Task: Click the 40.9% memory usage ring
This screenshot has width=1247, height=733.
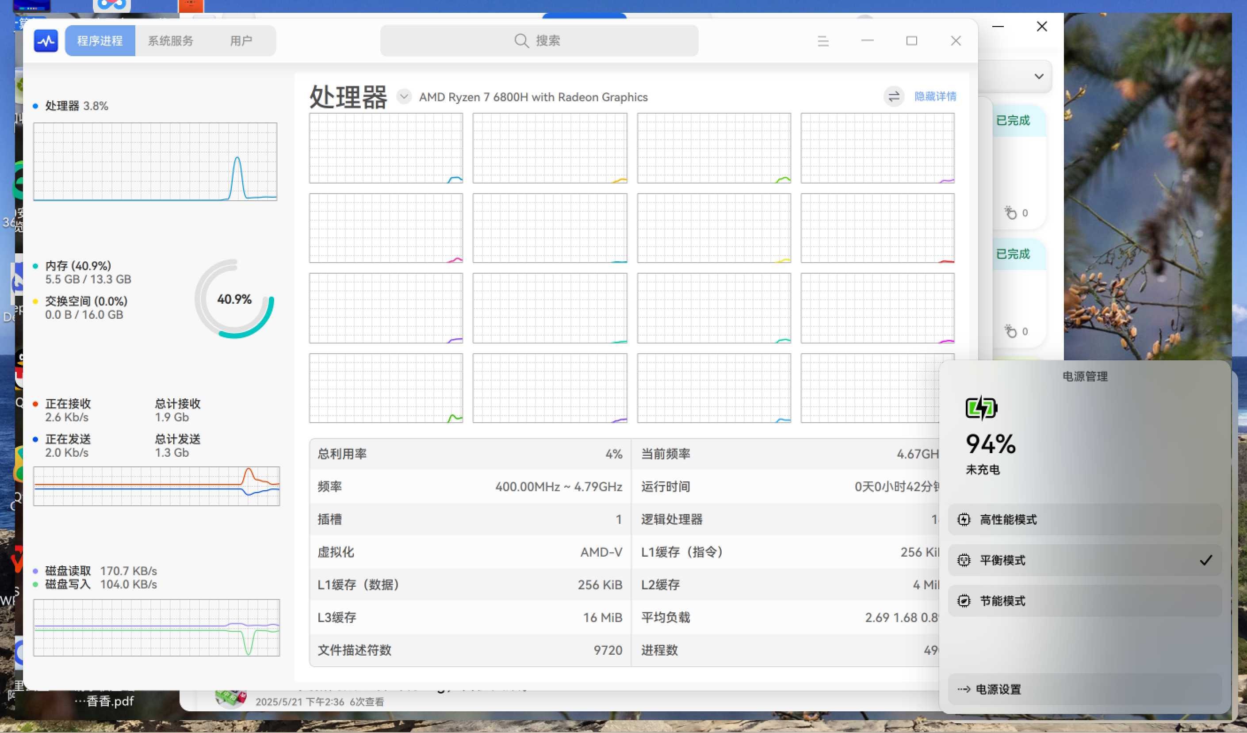Action: click(234, 299)
